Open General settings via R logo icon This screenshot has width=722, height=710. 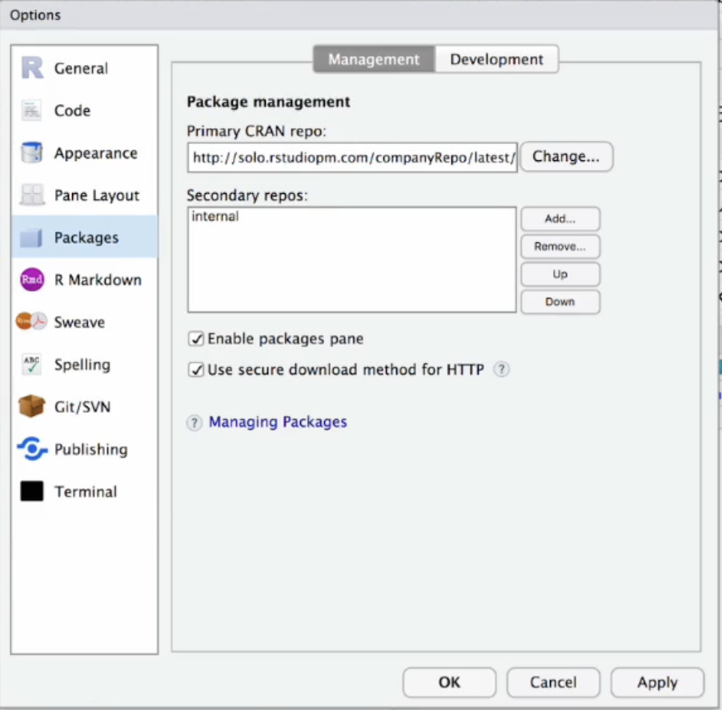pos(32,68)
